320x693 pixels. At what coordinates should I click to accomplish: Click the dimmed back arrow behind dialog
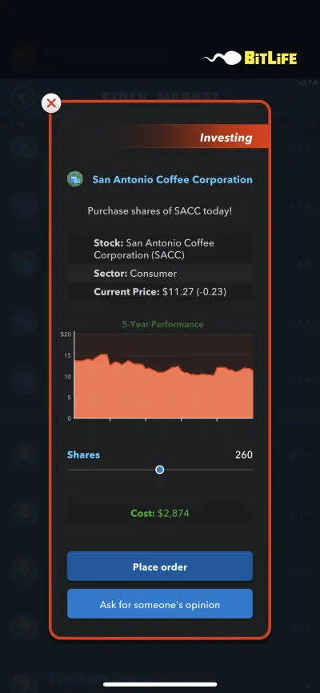pyautogui.click(x=23, y=98)
